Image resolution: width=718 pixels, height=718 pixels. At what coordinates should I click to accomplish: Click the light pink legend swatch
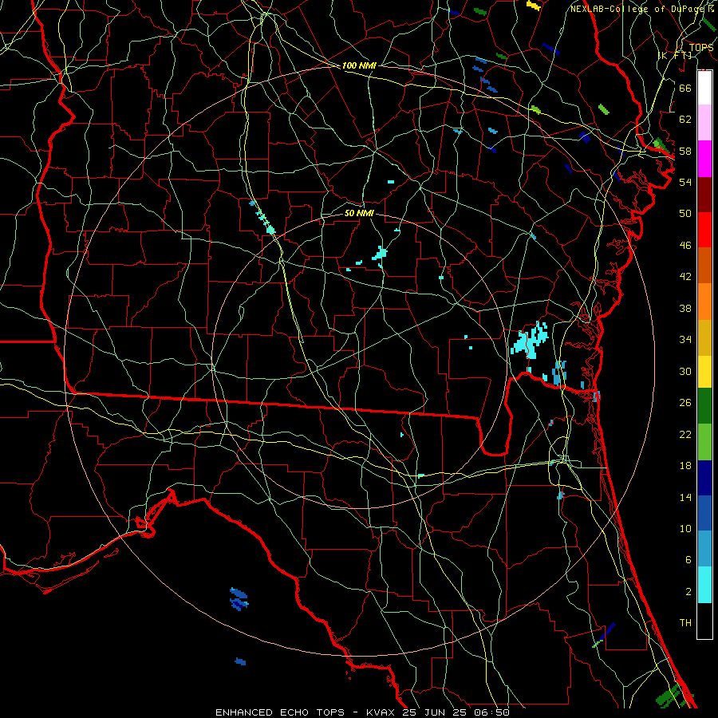click(704, 123)
